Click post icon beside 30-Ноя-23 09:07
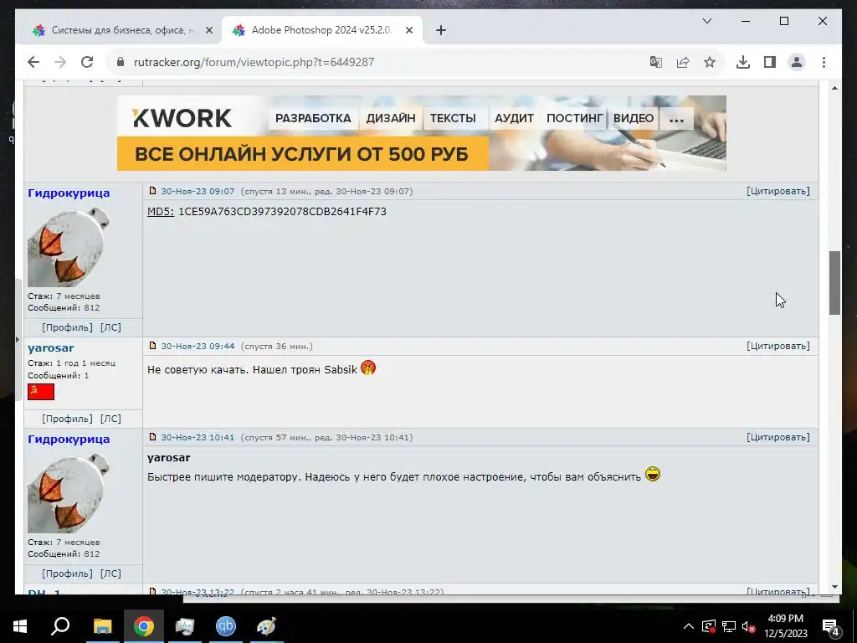 tap(153, 191)
